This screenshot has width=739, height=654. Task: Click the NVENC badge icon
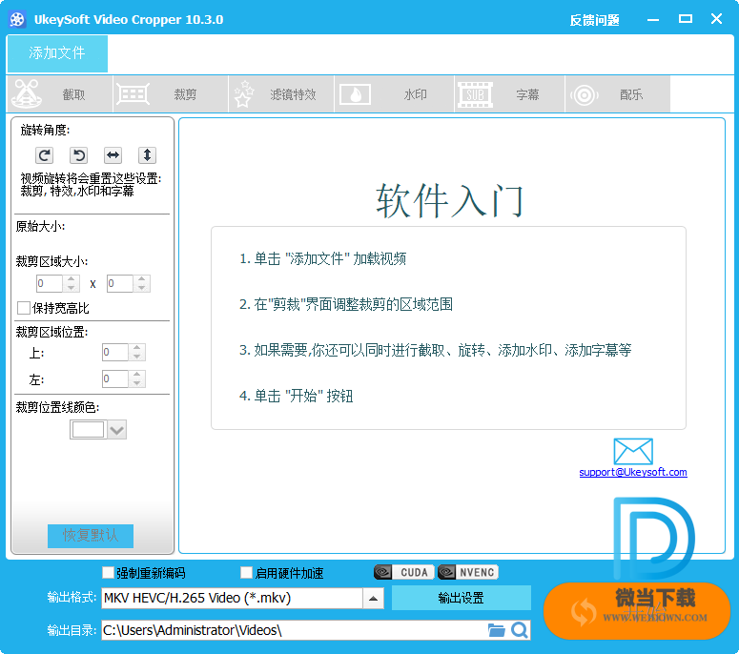click(468, 572)
